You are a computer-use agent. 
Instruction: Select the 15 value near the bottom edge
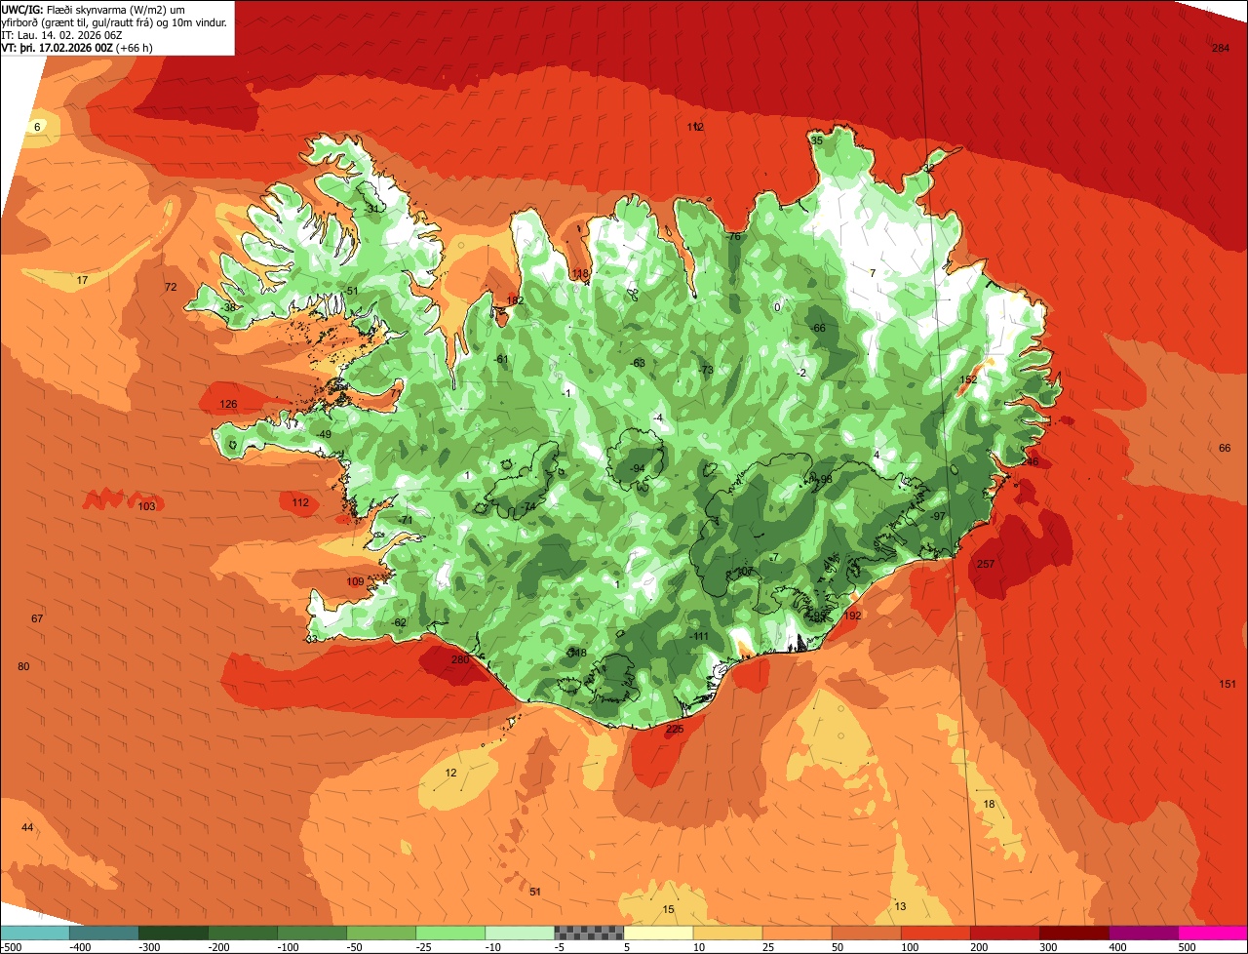coord(668,909)
